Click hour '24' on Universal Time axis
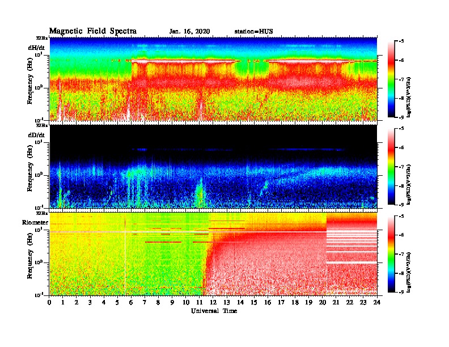Viewport: 449px width, 347px height. tap(377, 302)
